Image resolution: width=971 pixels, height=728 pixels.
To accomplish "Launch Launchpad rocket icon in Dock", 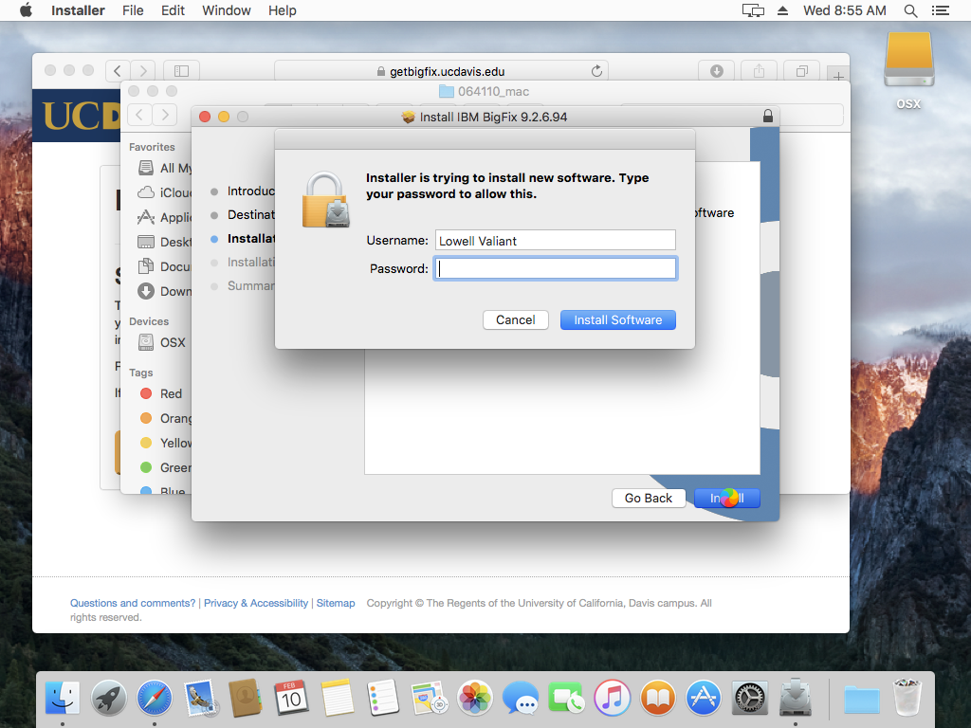I will coord(108,698).
